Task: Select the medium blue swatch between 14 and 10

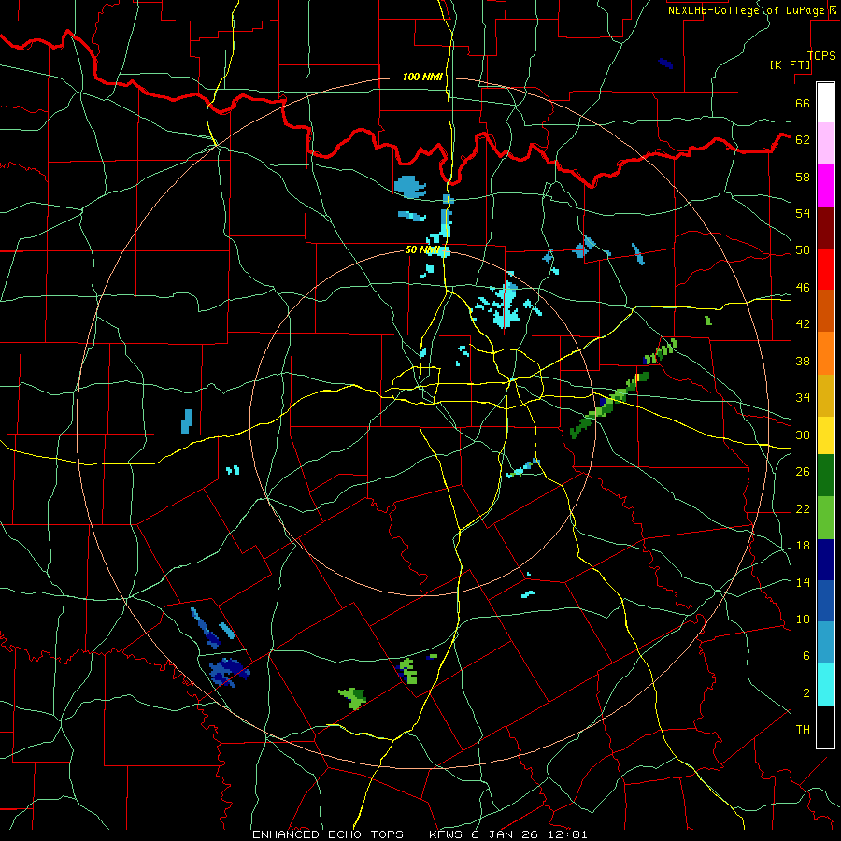Action: [x=825, y=601]
